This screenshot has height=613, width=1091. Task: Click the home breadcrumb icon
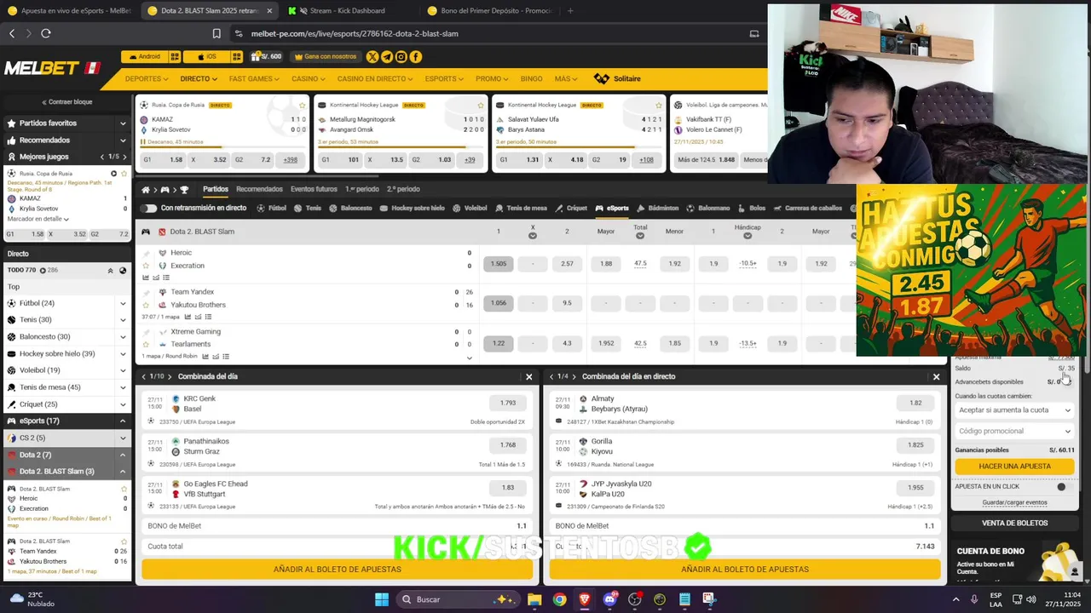tap(146, 190)
